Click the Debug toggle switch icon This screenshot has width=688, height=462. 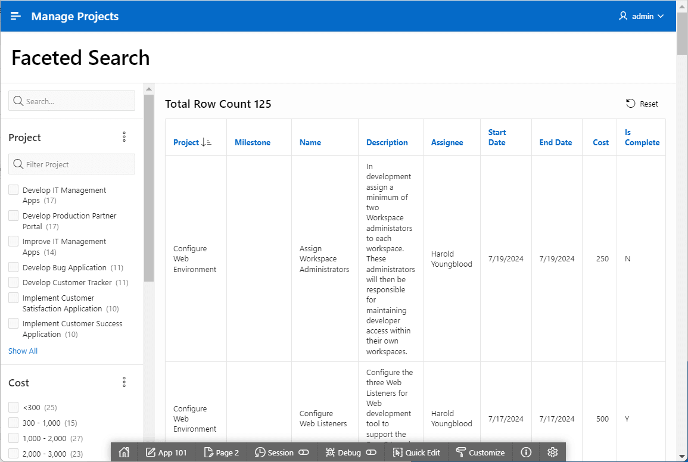(x=371, y=452)
